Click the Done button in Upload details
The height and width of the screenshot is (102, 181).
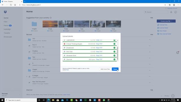click(115, 69)
